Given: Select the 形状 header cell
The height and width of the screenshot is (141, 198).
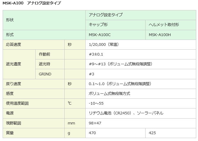Looking at the screenshot, I should (x=44, y=20).
